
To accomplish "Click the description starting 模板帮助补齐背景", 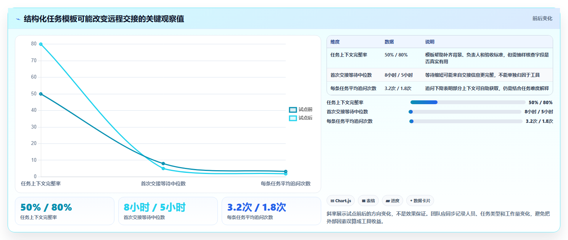I will coord(487,58).
